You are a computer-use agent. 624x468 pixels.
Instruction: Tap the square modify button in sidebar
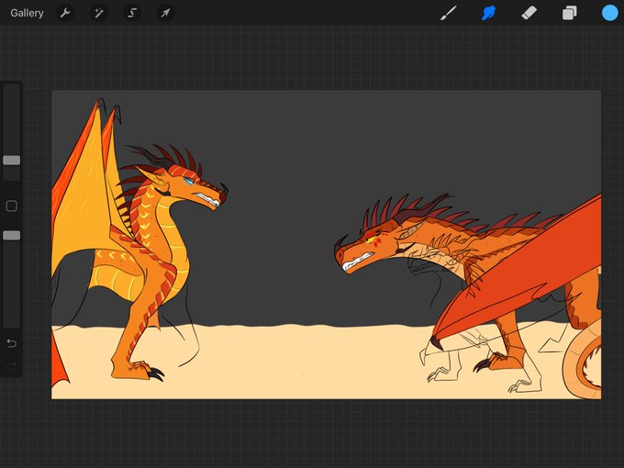12,206
